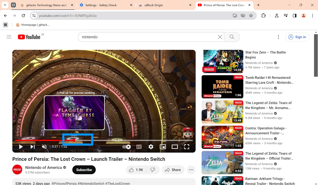Sign in to YouTube
318x185 pixels.
(x=297, y=37)
